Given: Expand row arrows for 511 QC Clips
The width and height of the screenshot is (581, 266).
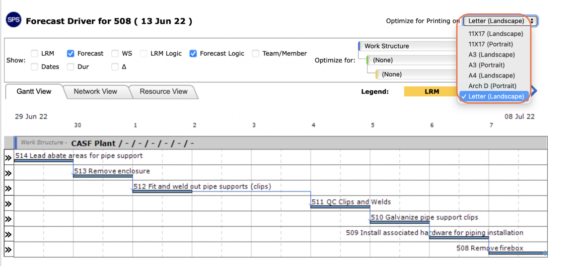Looking at the screenshot, I should [8, 204].
